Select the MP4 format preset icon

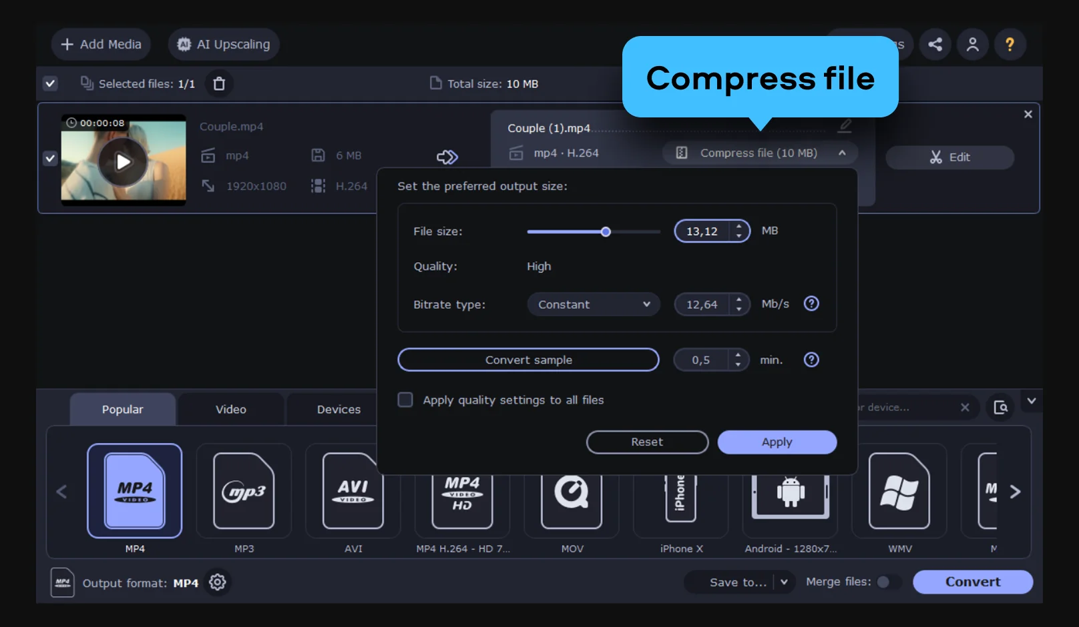coord(135,491)
